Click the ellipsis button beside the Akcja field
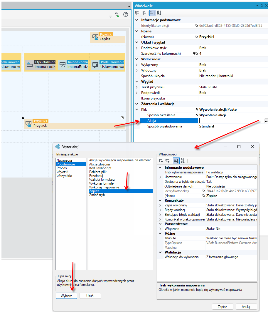 tap(266, 121)
